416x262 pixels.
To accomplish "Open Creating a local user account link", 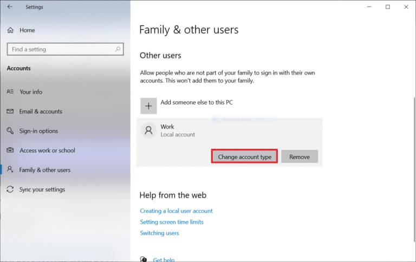I will coord(176,211).
